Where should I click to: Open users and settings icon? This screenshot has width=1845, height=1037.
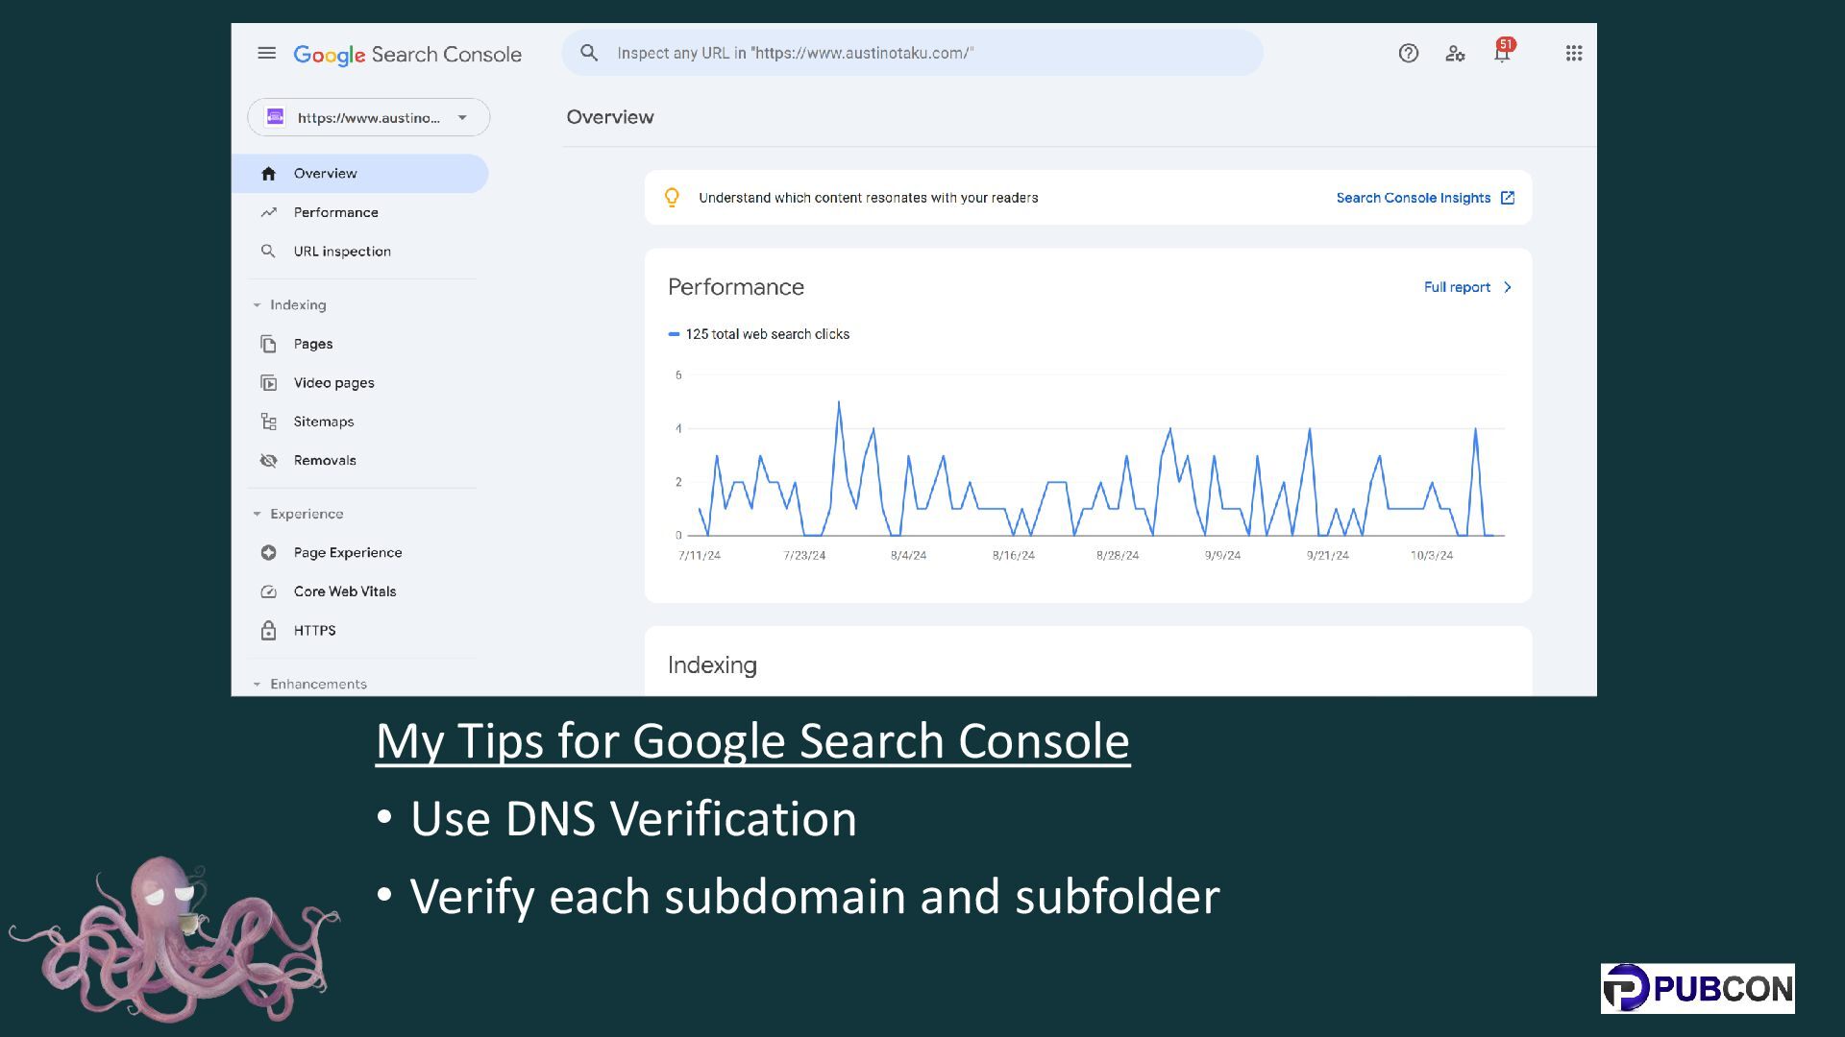1455,54
